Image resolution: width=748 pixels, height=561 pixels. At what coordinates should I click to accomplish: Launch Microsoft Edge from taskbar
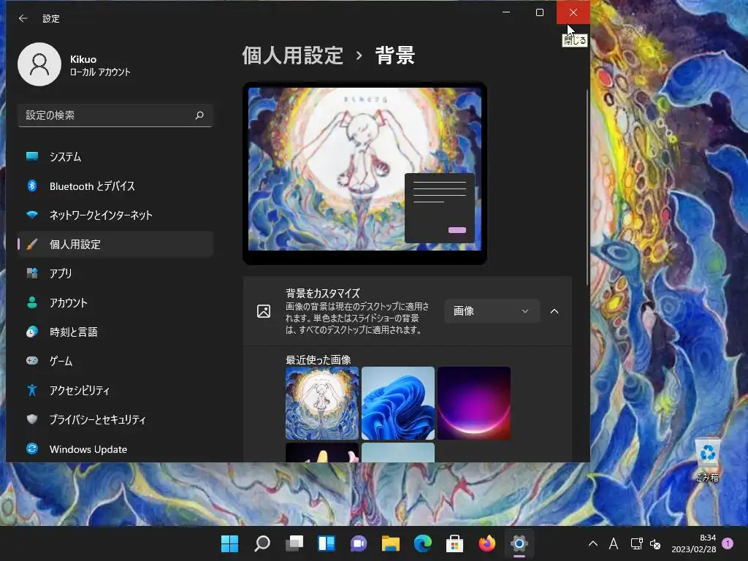click(423, 543)
